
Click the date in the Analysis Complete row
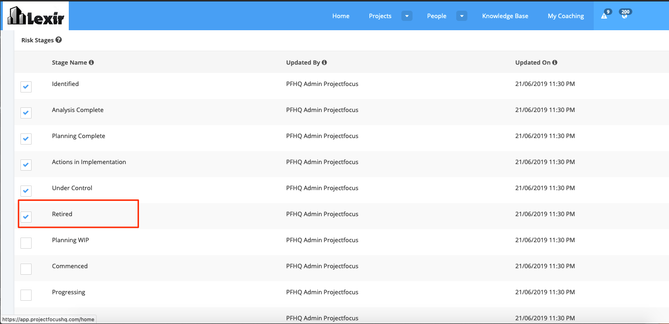(545, 110)
